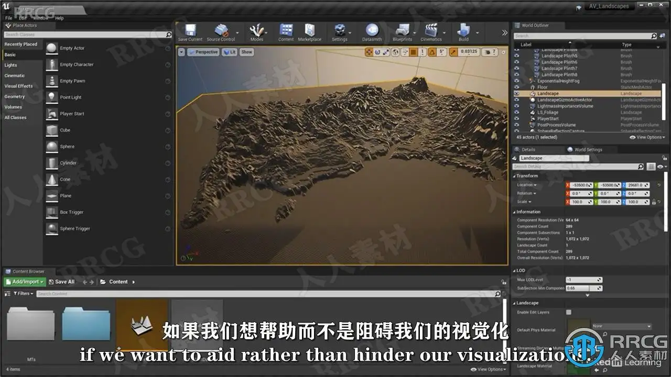This screenshot has height=377, width=671.
Task: Open the Blueprints toolbar button
Action: click(x=402, y=32)
